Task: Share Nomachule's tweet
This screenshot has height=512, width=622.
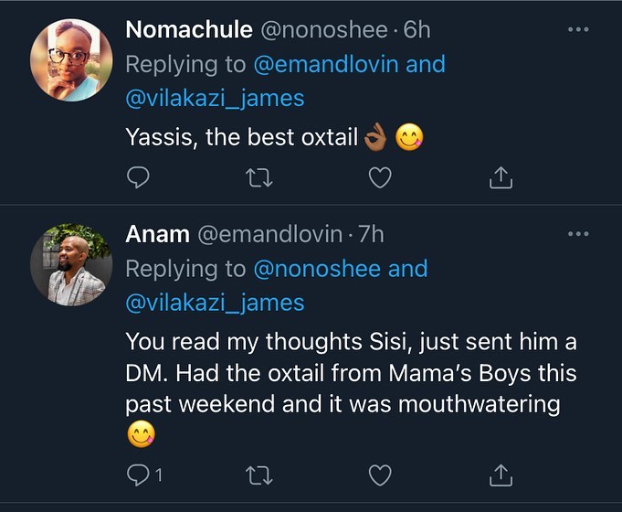Action: [501, 178]
